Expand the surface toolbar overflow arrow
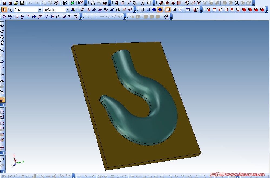The image size is (270, 178). coord(81,18)
